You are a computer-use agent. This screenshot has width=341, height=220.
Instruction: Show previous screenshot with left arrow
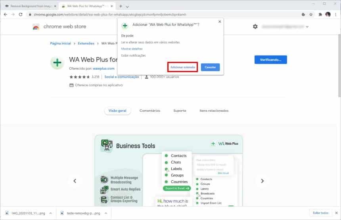click(x=75, y=181)
